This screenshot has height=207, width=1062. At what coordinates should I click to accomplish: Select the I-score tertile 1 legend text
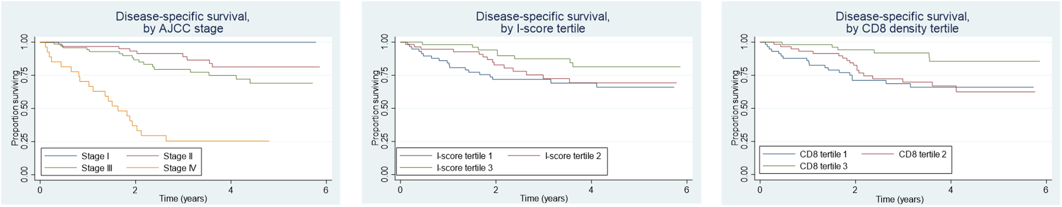point(464,156)
